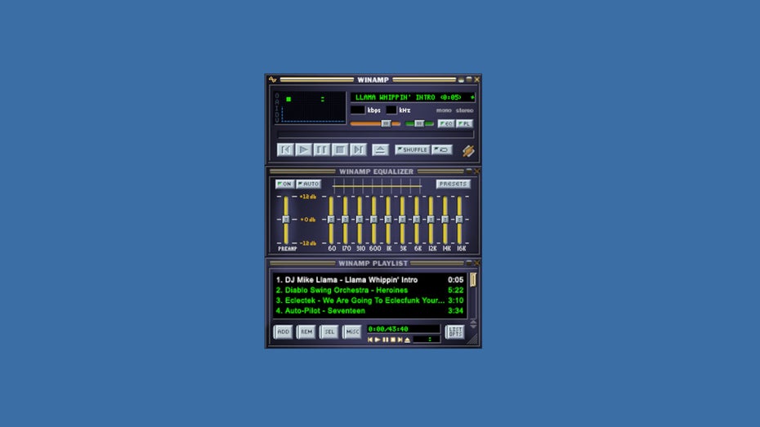
Task: Click the scrolling song title display
Action: (413, 97)
